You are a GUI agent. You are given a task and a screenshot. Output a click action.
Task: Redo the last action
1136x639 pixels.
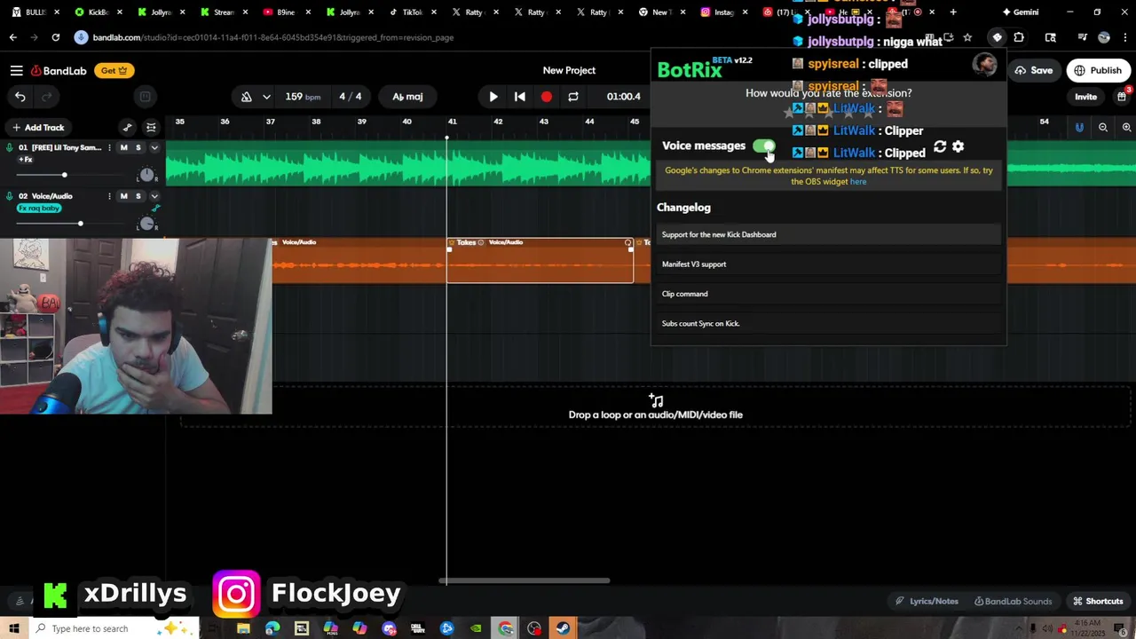[47, 97]
